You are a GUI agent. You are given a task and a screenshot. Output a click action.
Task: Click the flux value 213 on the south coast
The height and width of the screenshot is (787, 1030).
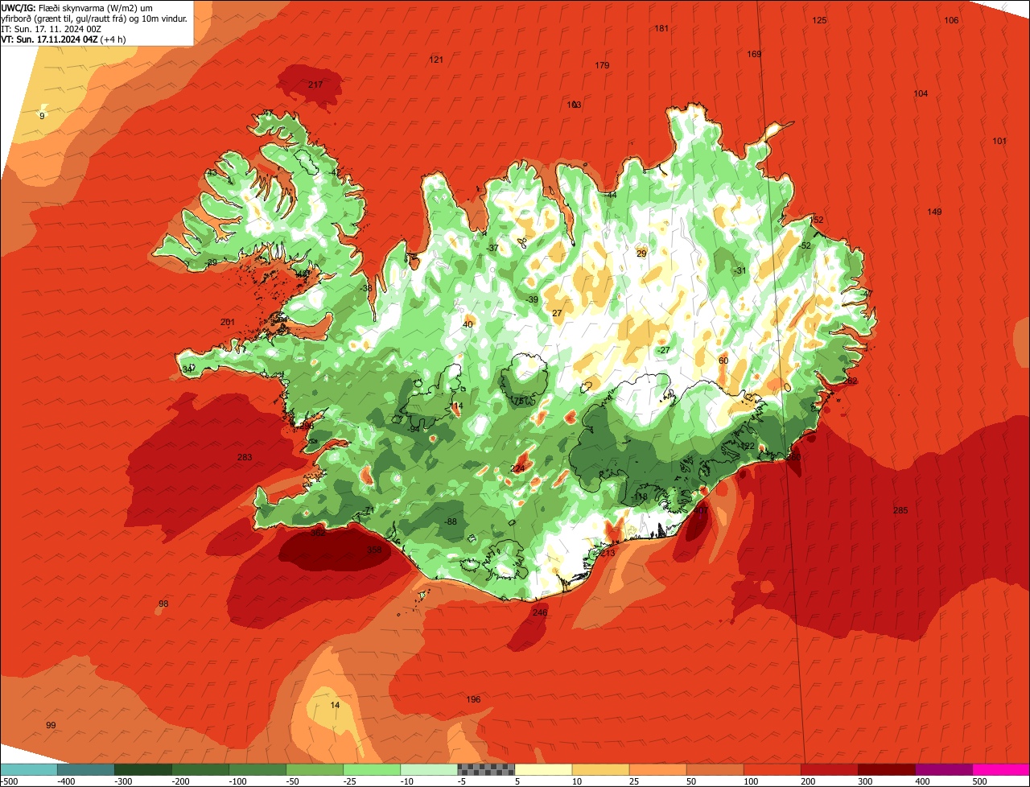tap(608, 553)
